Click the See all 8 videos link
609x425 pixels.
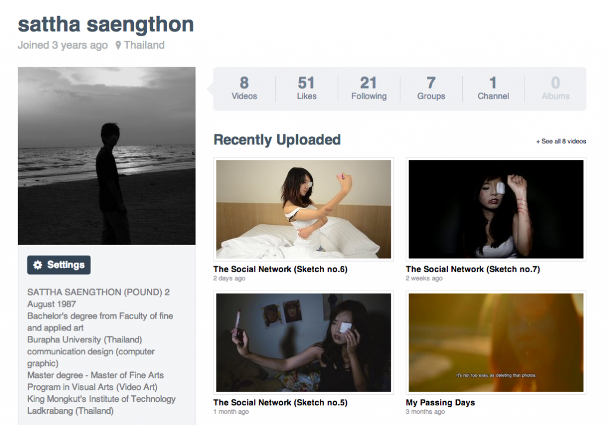(561, 141)
